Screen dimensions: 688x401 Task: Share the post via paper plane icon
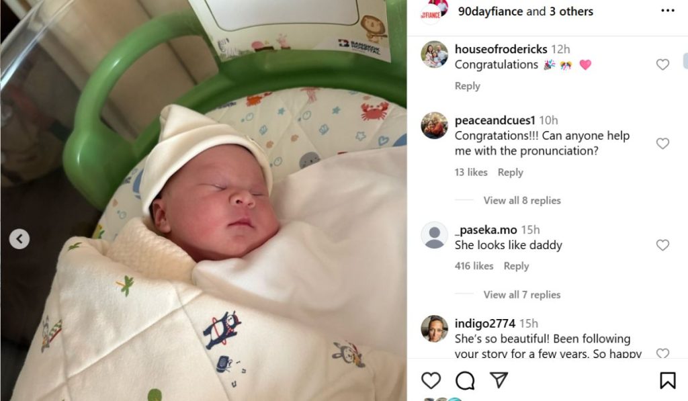(x=499, y=380)
